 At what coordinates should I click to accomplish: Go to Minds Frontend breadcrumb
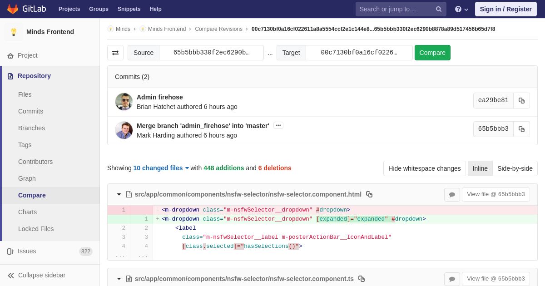(x=167, y=29)
